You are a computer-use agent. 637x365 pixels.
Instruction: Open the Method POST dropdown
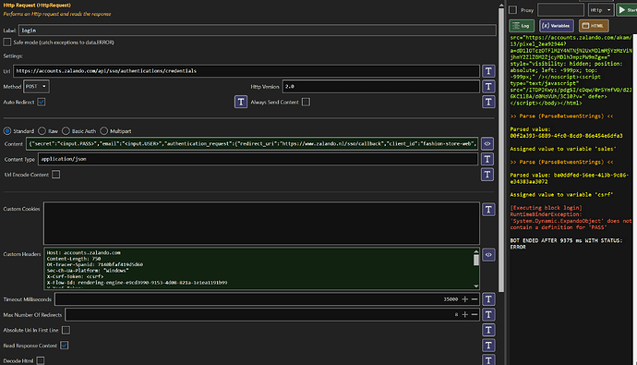(36, 87)
